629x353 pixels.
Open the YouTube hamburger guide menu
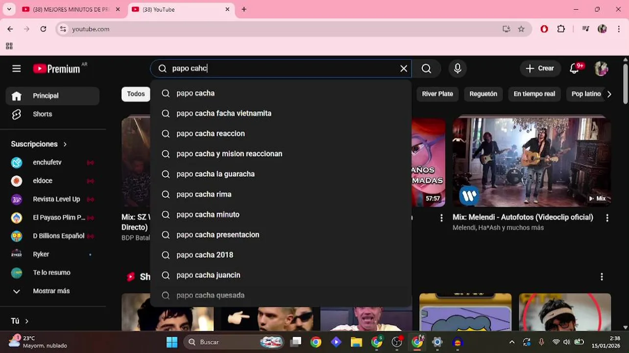(17, 69)
